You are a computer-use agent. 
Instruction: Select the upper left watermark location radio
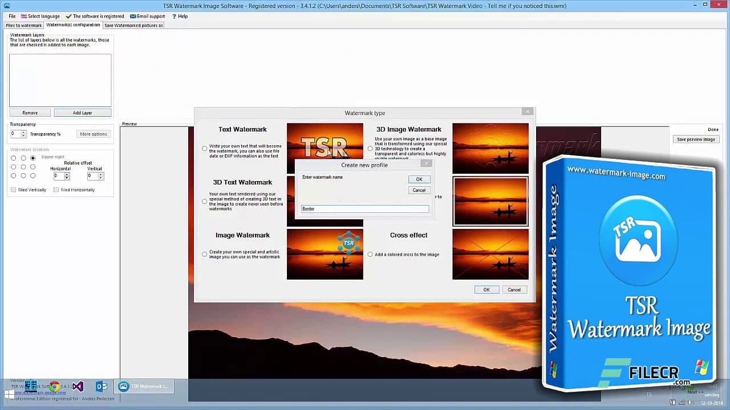point(14,158)
